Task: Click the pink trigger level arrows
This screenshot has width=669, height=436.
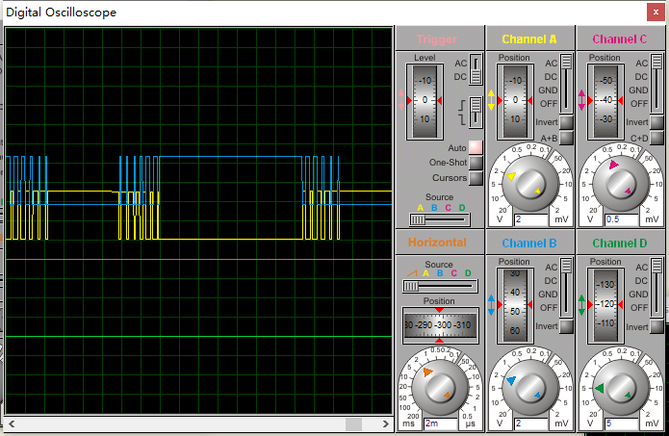Action: tap(401, 101)
